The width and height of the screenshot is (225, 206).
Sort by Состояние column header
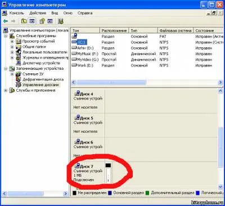(x=208, y=30)
